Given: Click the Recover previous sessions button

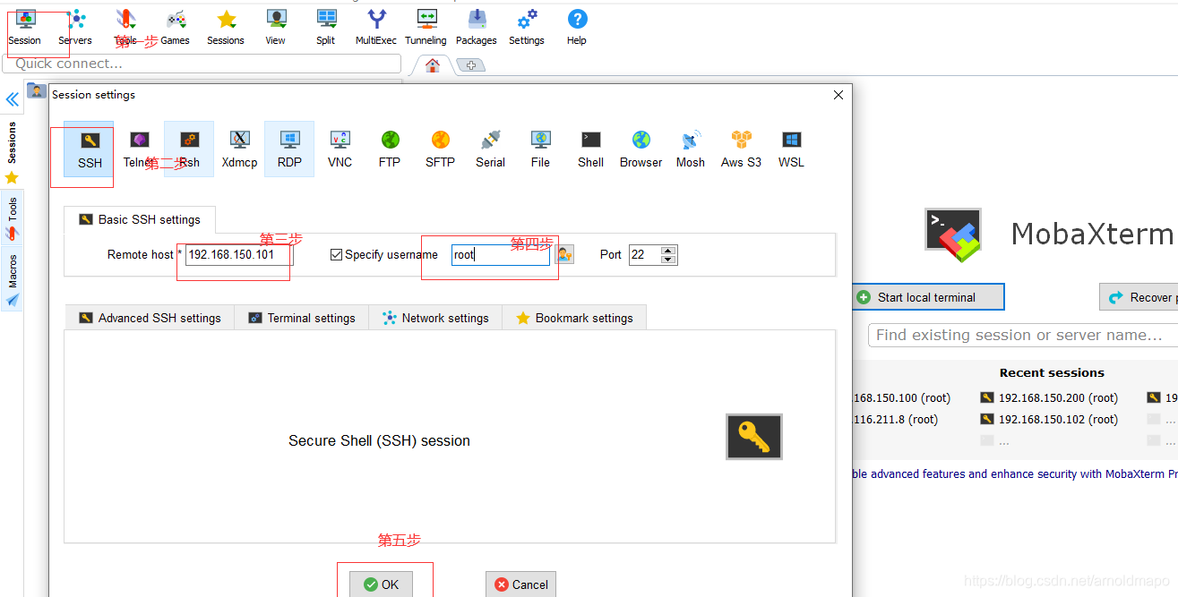Looking at the screenshot, I should pyautogui.click(x=1139, y=297).
